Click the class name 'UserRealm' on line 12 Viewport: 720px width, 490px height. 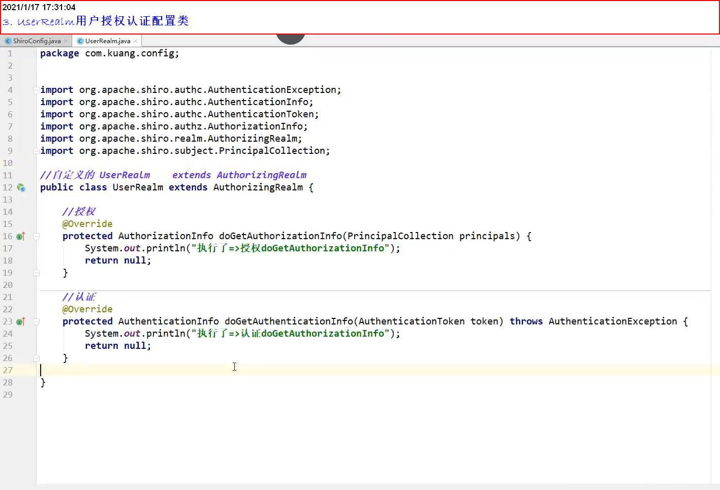(138, 187)
